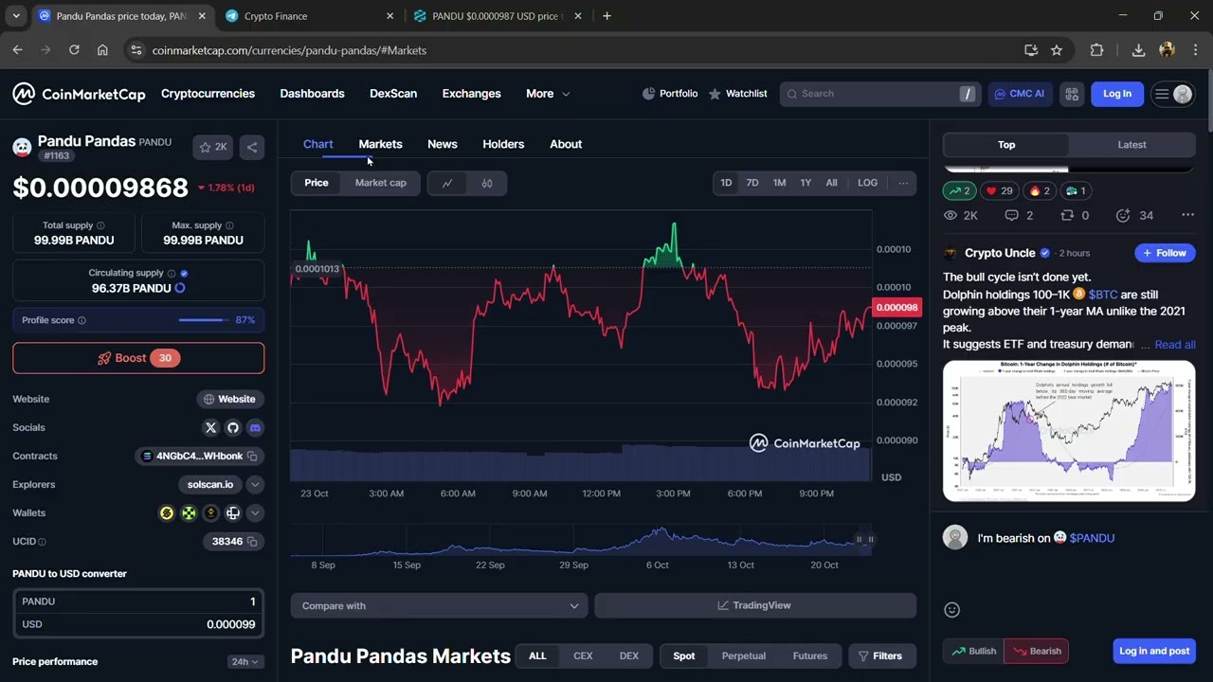The image size is (1213, 682).
Task: Copy the UCID 38346 value
Action: coord(252,542)
